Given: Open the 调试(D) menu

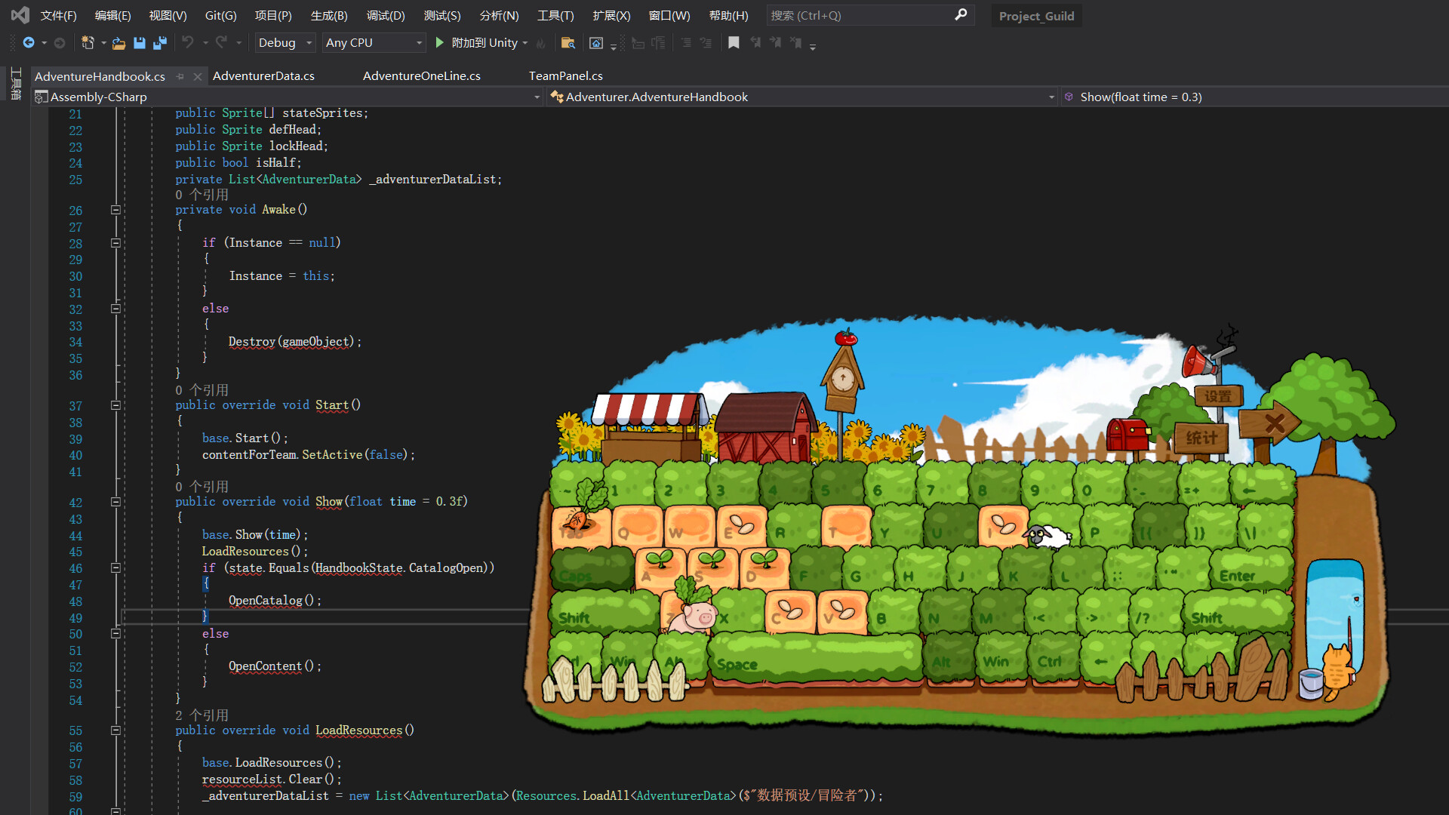Looking at the screenshot, I should pyautogui.click(x=386, y=15).
